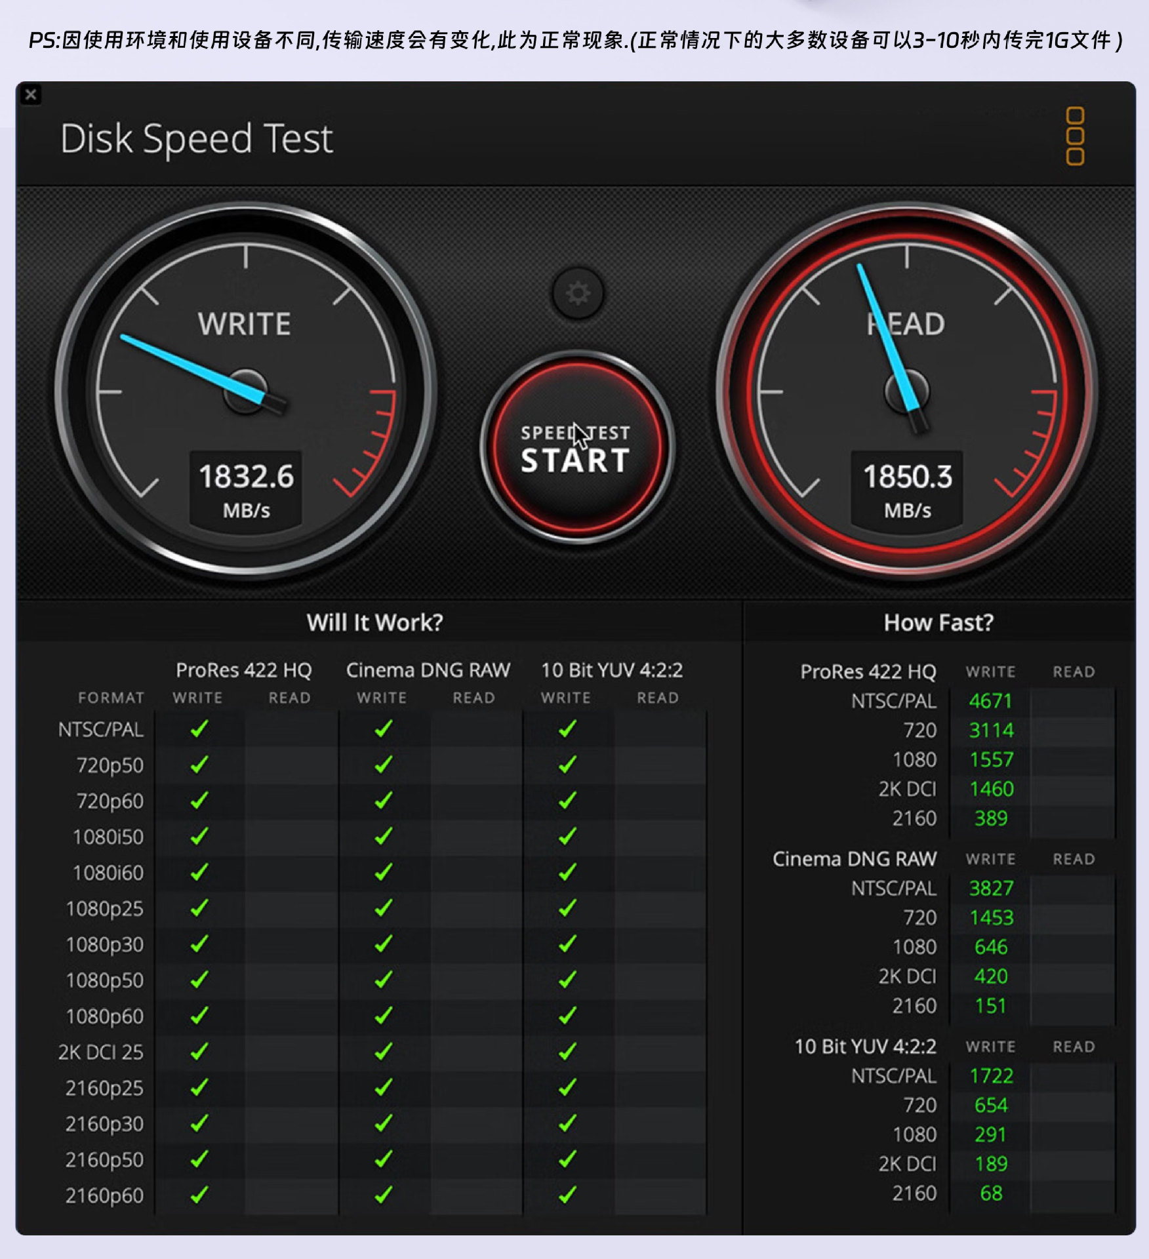Click ProRes NTSC/PAL write value 4671
1149x1259 pixels.
(990, 701)
